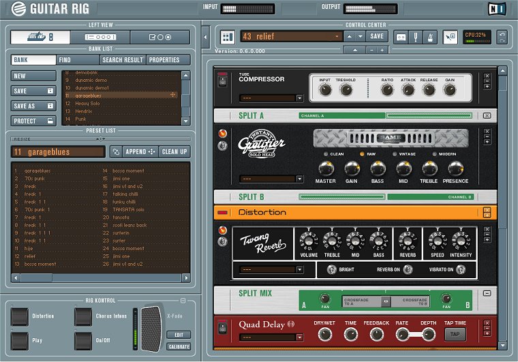
Task: Click the rack layout icon left of preset name
Action: click(228, 37)
